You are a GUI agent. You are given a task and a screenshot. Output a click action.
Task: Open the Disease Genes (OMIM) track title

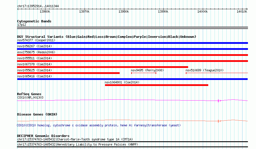(x=37, y=114)
